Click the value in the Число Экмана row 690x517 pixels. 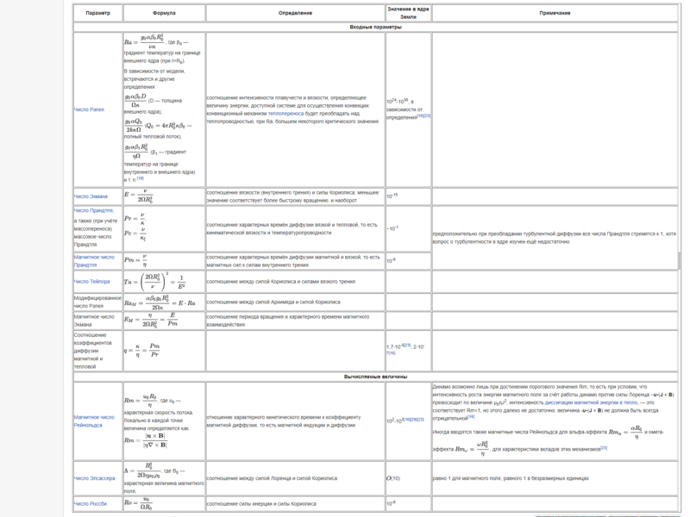392,196
